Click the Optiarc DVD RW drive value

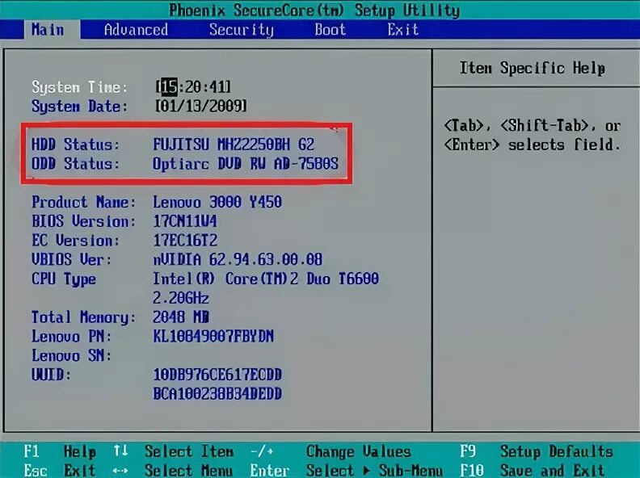click(246, 164)
